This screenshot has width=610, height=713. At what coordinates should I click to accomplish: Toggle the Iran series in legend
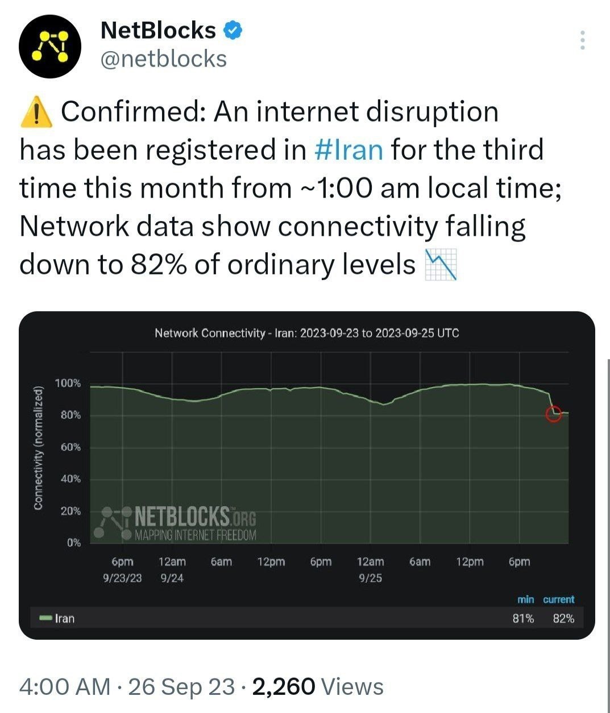[64, 618]
